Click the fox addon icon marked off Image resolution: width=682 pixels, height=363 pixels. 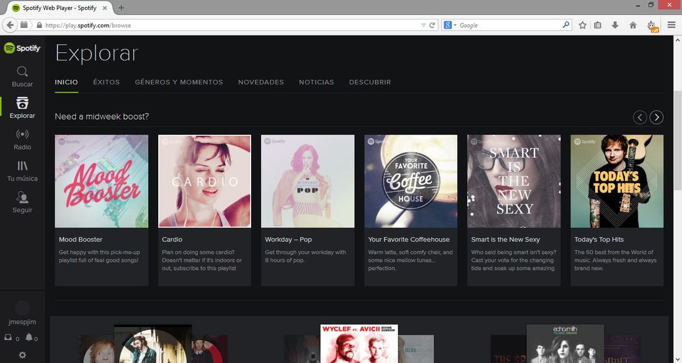tap(652, 26)
